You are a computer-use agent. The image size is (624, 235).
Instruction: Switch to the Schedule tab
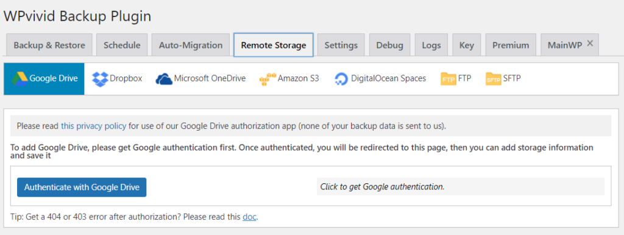pos(122,45)
